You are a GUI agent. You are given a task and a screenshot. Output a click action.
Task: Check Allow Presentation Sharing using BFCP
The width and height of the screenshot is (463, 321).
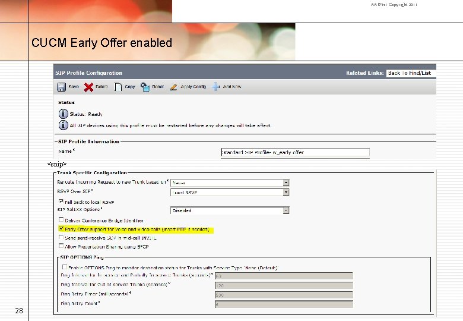tap(61, 246)
